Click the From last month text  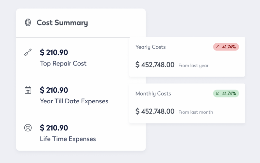pos(196,112)
